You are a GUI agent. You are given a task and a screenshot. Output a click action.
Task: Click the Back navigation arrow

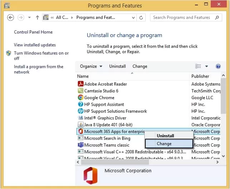point(11,17)
